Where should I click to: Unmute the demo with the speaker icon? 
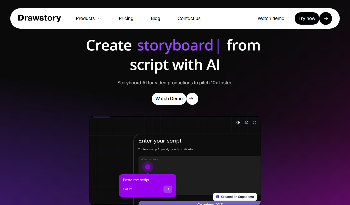coord(238,122)
